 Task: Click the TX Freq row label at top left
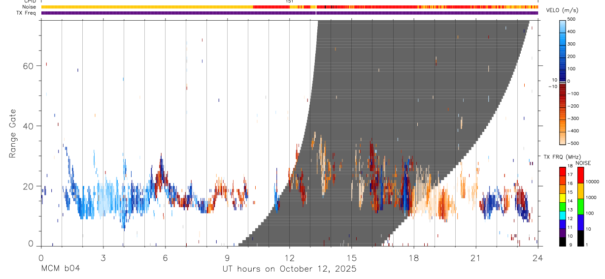coord(26,13)
